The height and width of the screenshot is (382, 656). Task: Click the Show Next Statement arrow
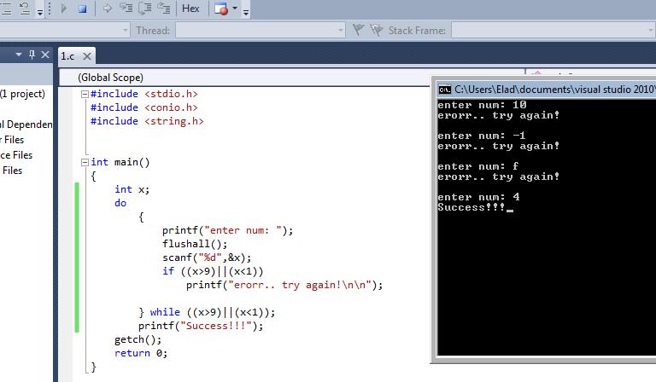click(107, 9)
